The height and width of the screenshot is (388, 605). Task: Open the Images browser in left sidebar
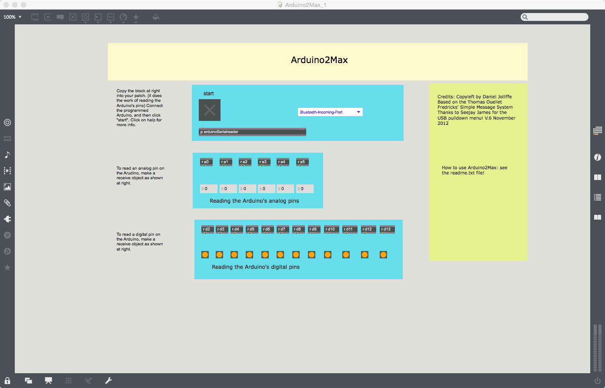(x=7, y=187)
